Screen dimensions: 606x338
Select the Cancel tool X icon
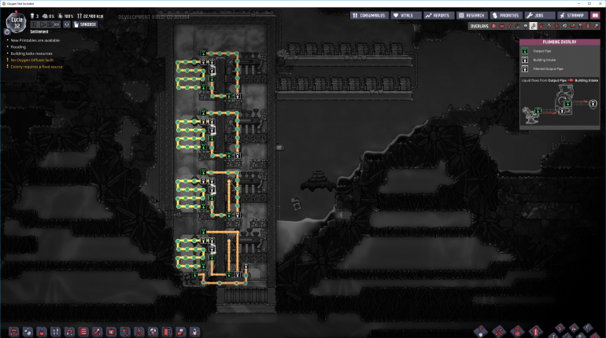(498, 331)
